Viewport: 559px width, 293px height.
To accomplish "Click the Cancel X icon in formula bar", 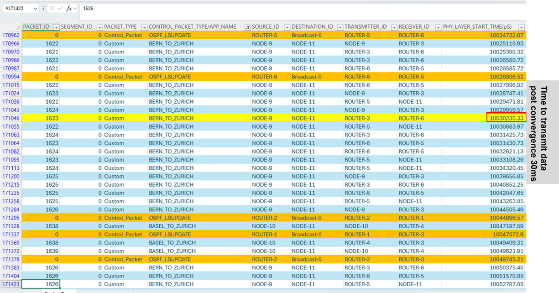I will (52, 9).
